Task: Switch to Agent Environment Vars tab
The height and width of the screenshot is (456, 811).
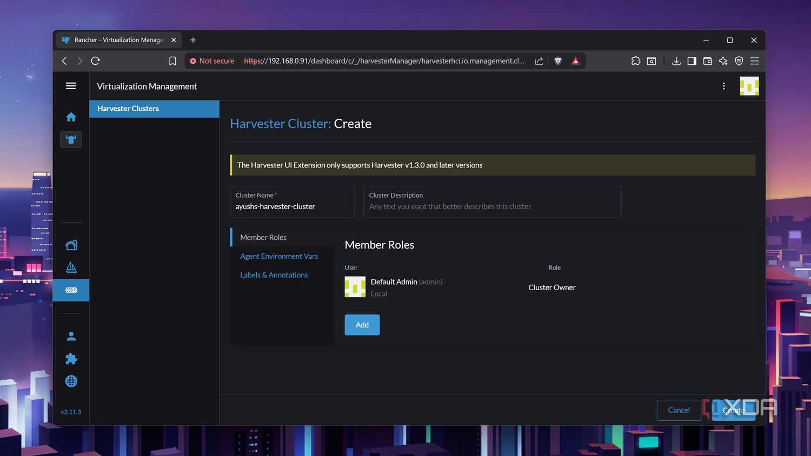Action: coord(279,256)
